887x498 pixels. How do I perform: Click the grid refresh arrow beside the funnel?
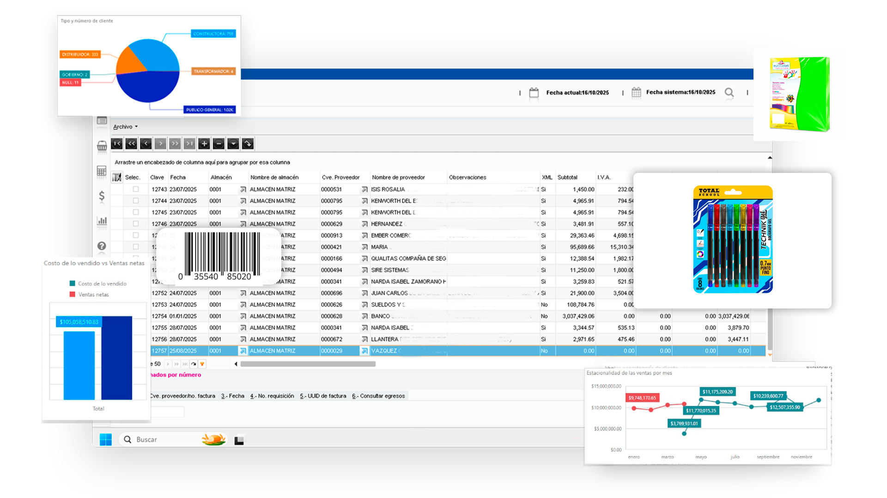(x=194, y=364)
